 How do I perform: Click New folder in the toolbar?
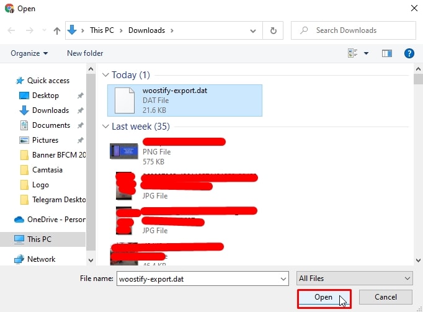tap(85, 53)
